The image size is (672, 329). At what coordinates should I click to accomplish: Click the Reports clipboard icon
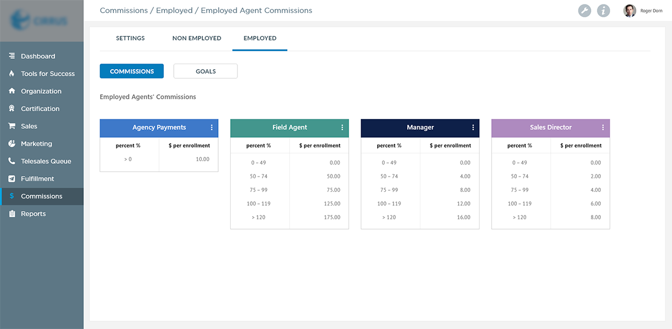point(12,214)
